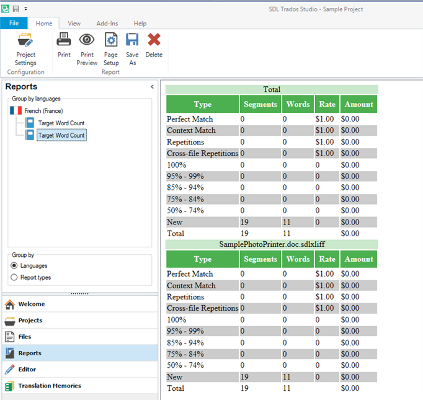Click the Translation Memories icon
The width and height of the screenshot is (423, 400).
coord(10,386)
